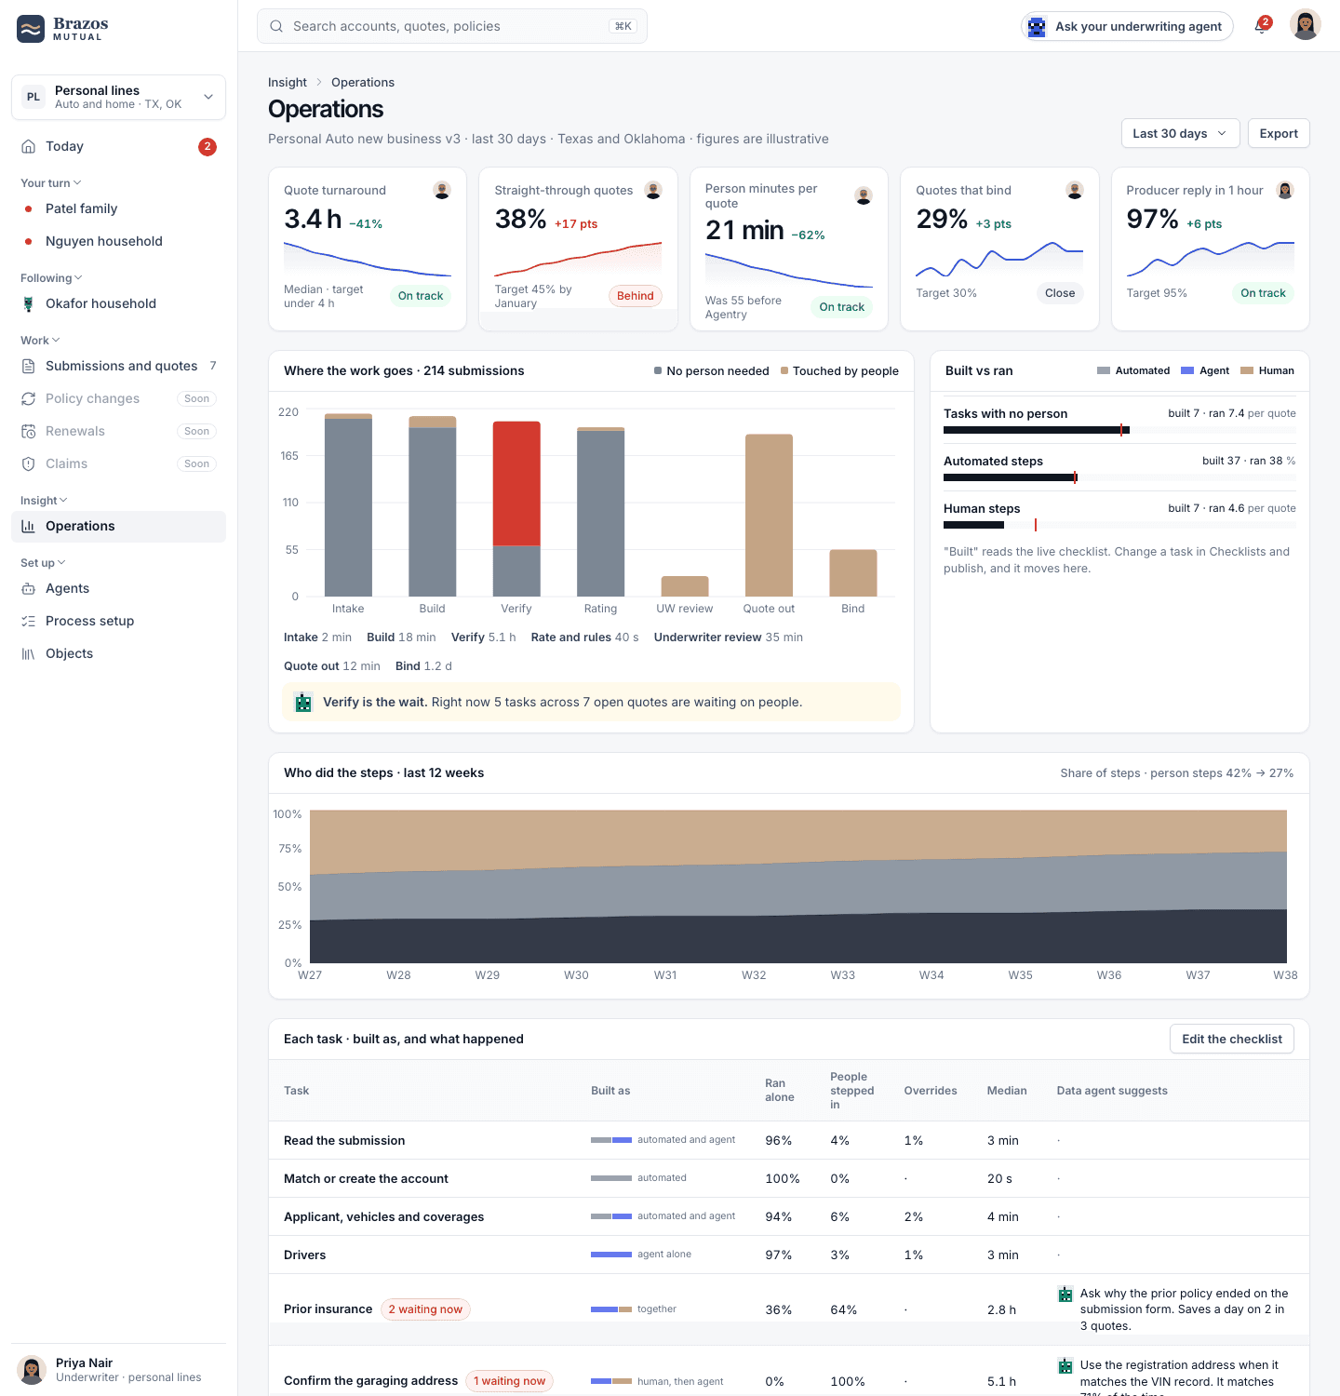
Task: Click the Submissions and quotes document icon
Action: tap(29, 366)
